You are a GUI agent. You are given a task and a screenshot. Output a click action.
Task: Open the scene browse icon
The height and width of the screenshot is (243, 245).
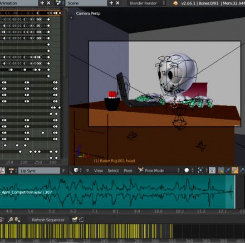[x=60, y=3]
